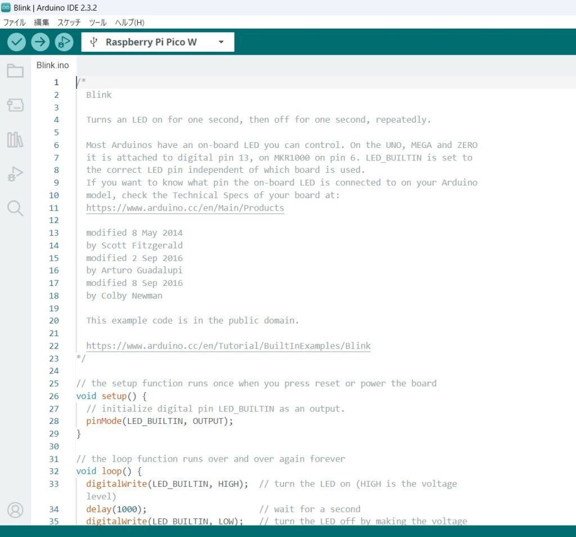
Task: Open the ツール menu
Action: pos(98,23)
